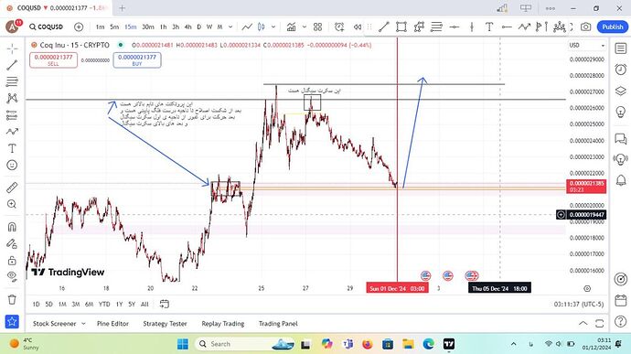The height and width of the screenshot is (354, 631).
Task: Select the 4h timeframe
Action: pos(188,27)
